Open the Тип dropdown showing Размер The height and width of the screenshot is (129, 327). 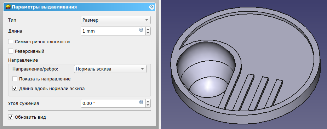point(115,20)
